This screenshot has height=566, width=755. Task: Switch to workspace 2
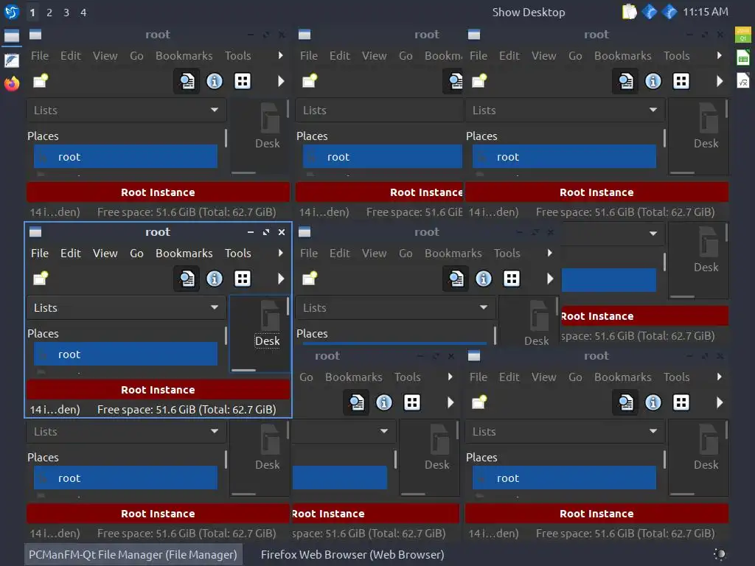click(49, 13)
